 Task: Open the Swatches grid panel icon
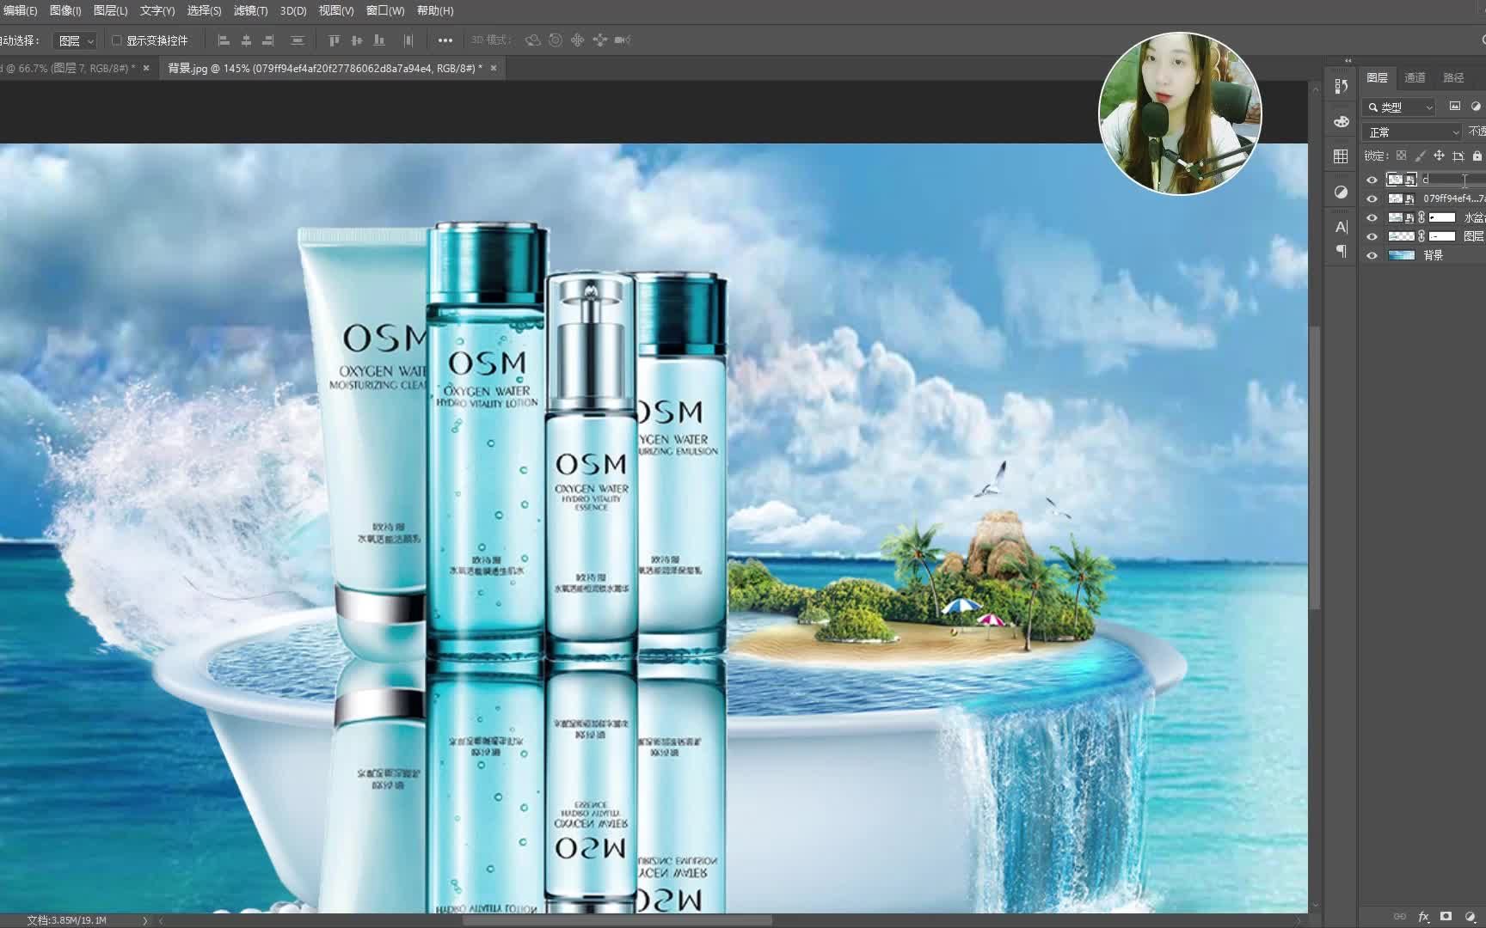pyautogui.click(x=1341, y=156)
